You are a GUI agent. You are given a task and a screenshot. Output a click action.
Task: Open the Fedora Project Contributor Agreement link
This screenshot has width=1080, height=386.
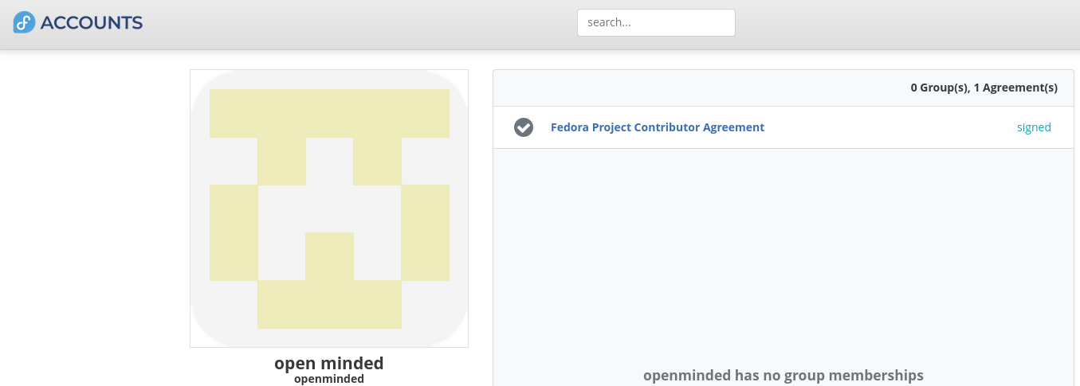point(658,127)
